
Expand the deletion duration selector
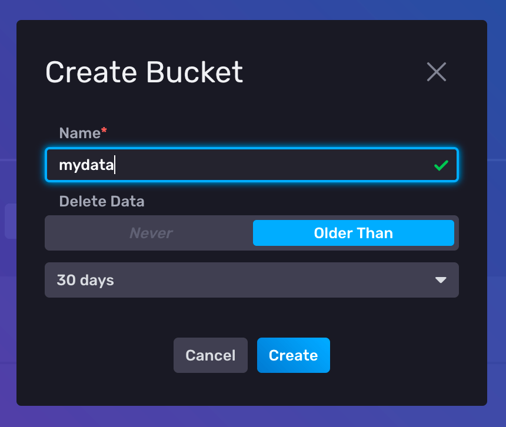pos(252,280)
